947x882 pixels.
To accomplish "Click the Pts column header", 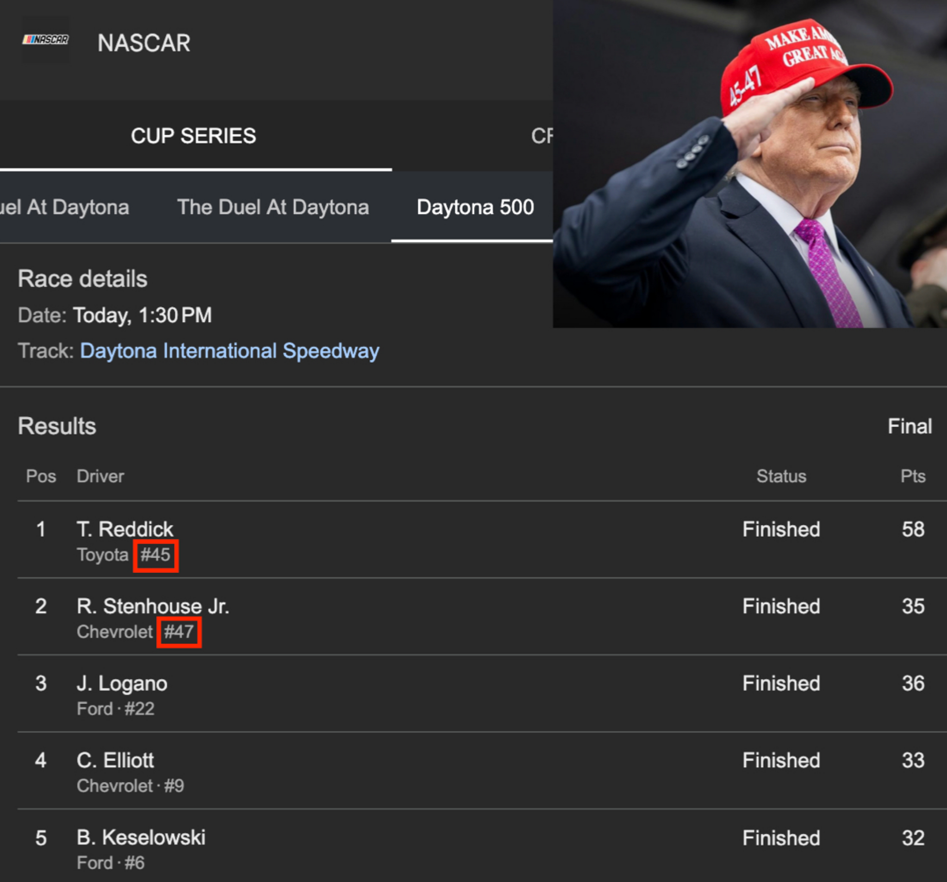I will pos(913,476).
